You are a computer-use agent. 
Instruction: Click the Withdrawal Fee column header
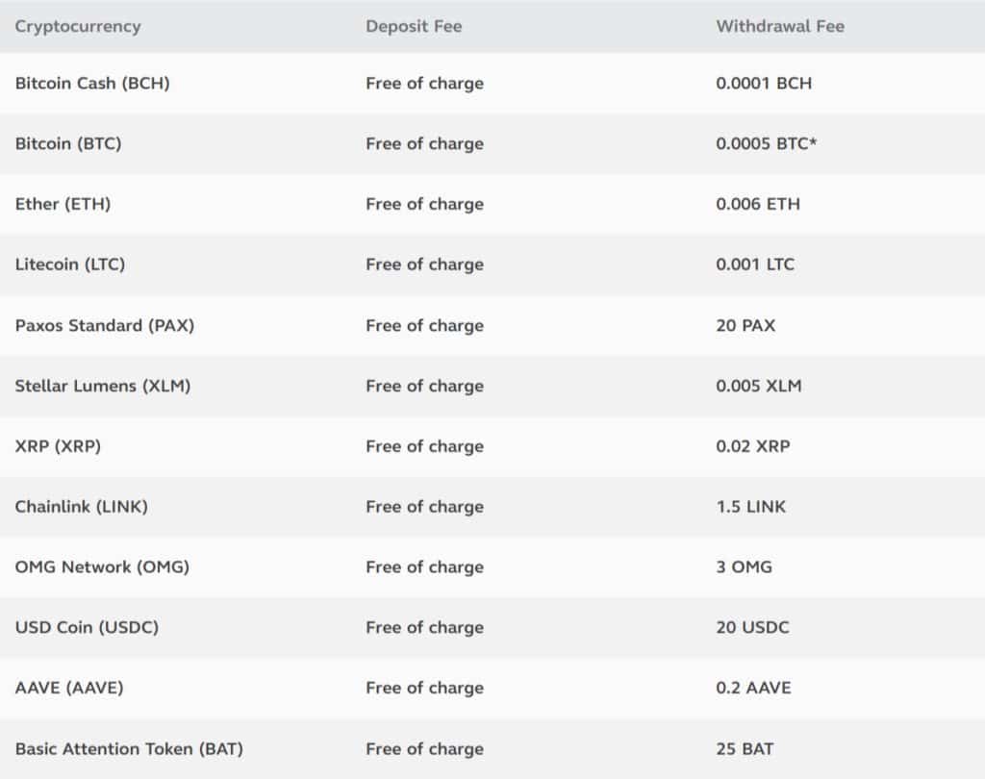(x=780, y=26)
